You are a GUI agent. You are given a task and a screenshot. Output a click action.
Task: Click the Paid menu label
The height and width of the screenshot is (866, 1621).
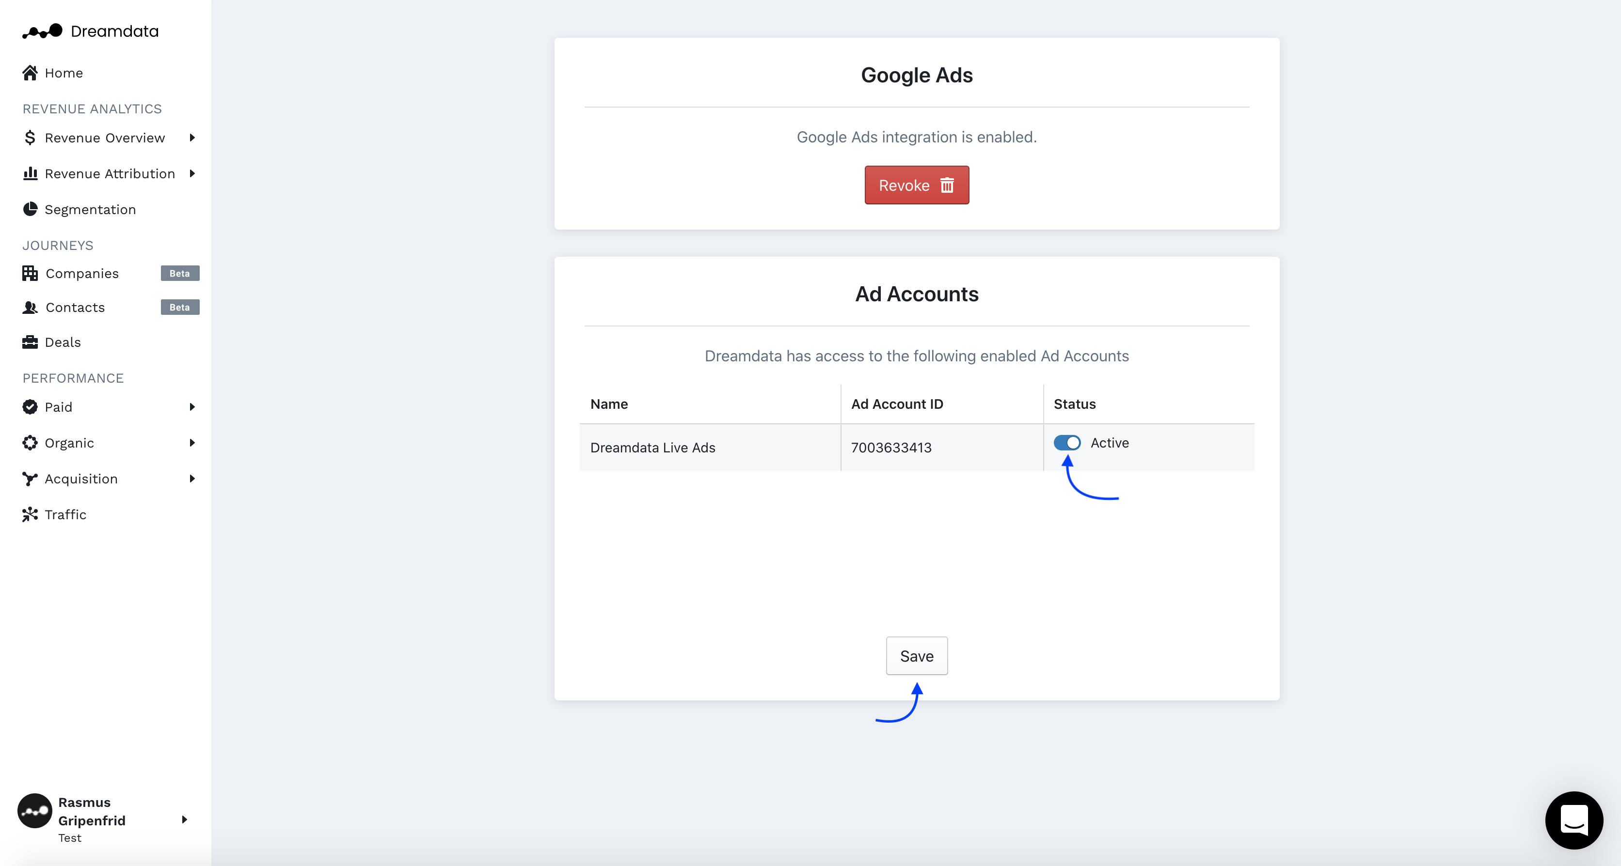[x=59, y=407]
